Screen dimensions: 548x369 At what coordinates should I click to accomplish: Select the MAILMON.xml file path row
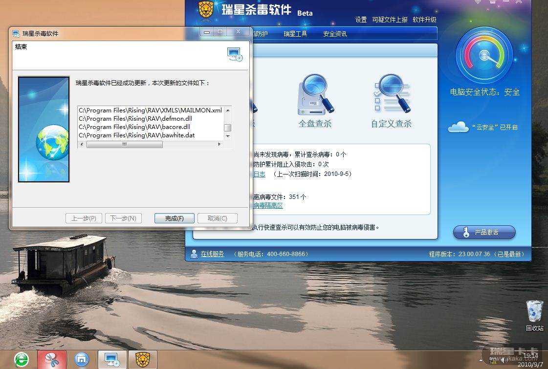tap(150, 110)
